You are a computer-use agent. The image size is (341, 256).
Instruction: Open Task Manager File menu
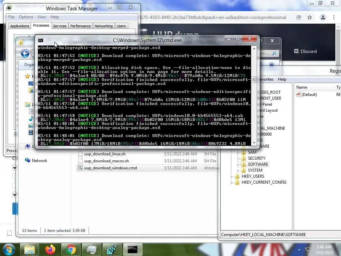click(11, 17)
